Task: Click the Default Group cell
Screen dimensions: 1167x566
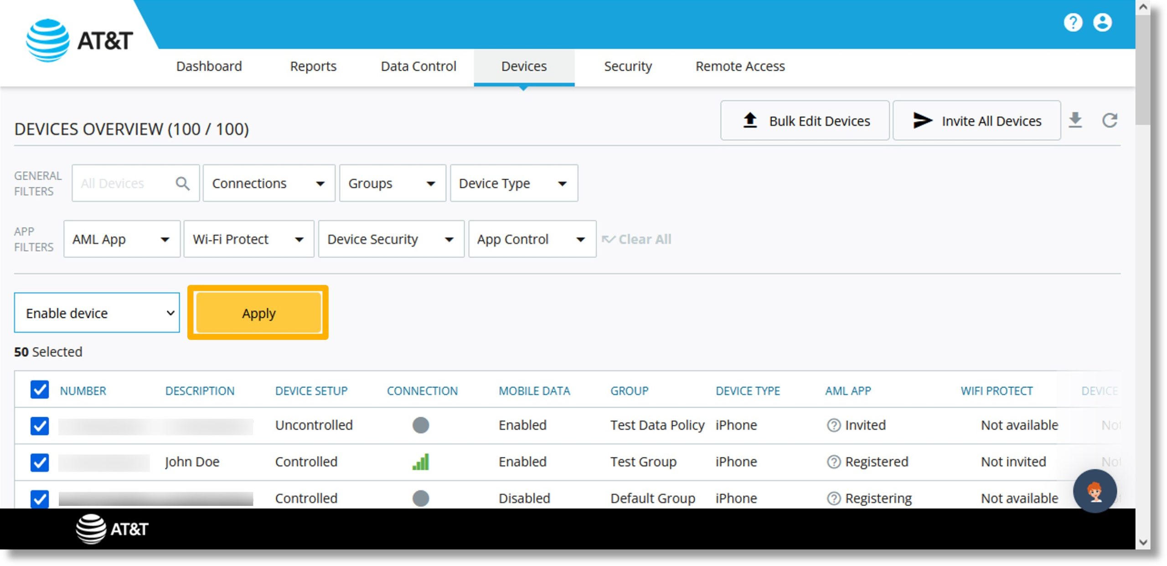Action: 653,499
